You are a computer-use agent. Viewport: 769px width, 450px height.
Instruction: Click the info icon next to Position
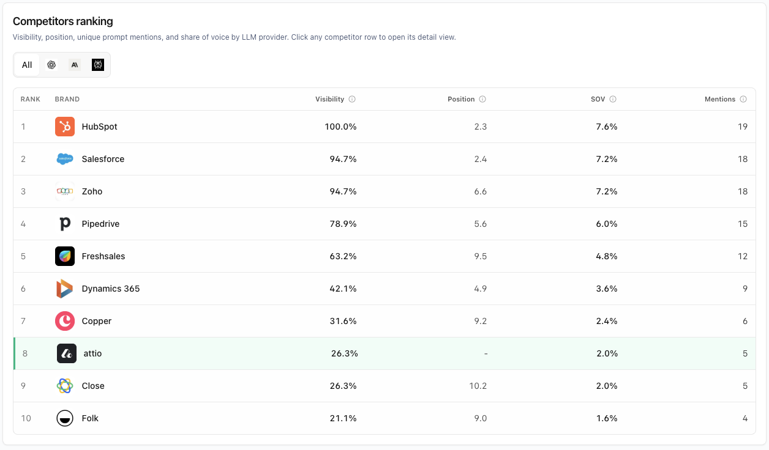point(482,99)
